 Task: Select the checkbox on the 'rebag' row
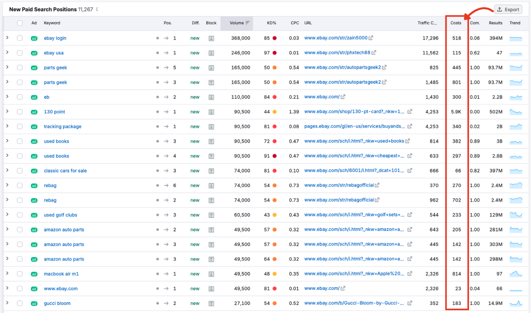(20, 185)
